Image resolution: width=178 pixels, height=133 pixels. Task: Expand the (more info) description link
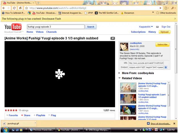pos(135,49)
